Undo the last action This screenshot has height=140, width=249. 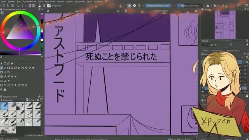18,5
